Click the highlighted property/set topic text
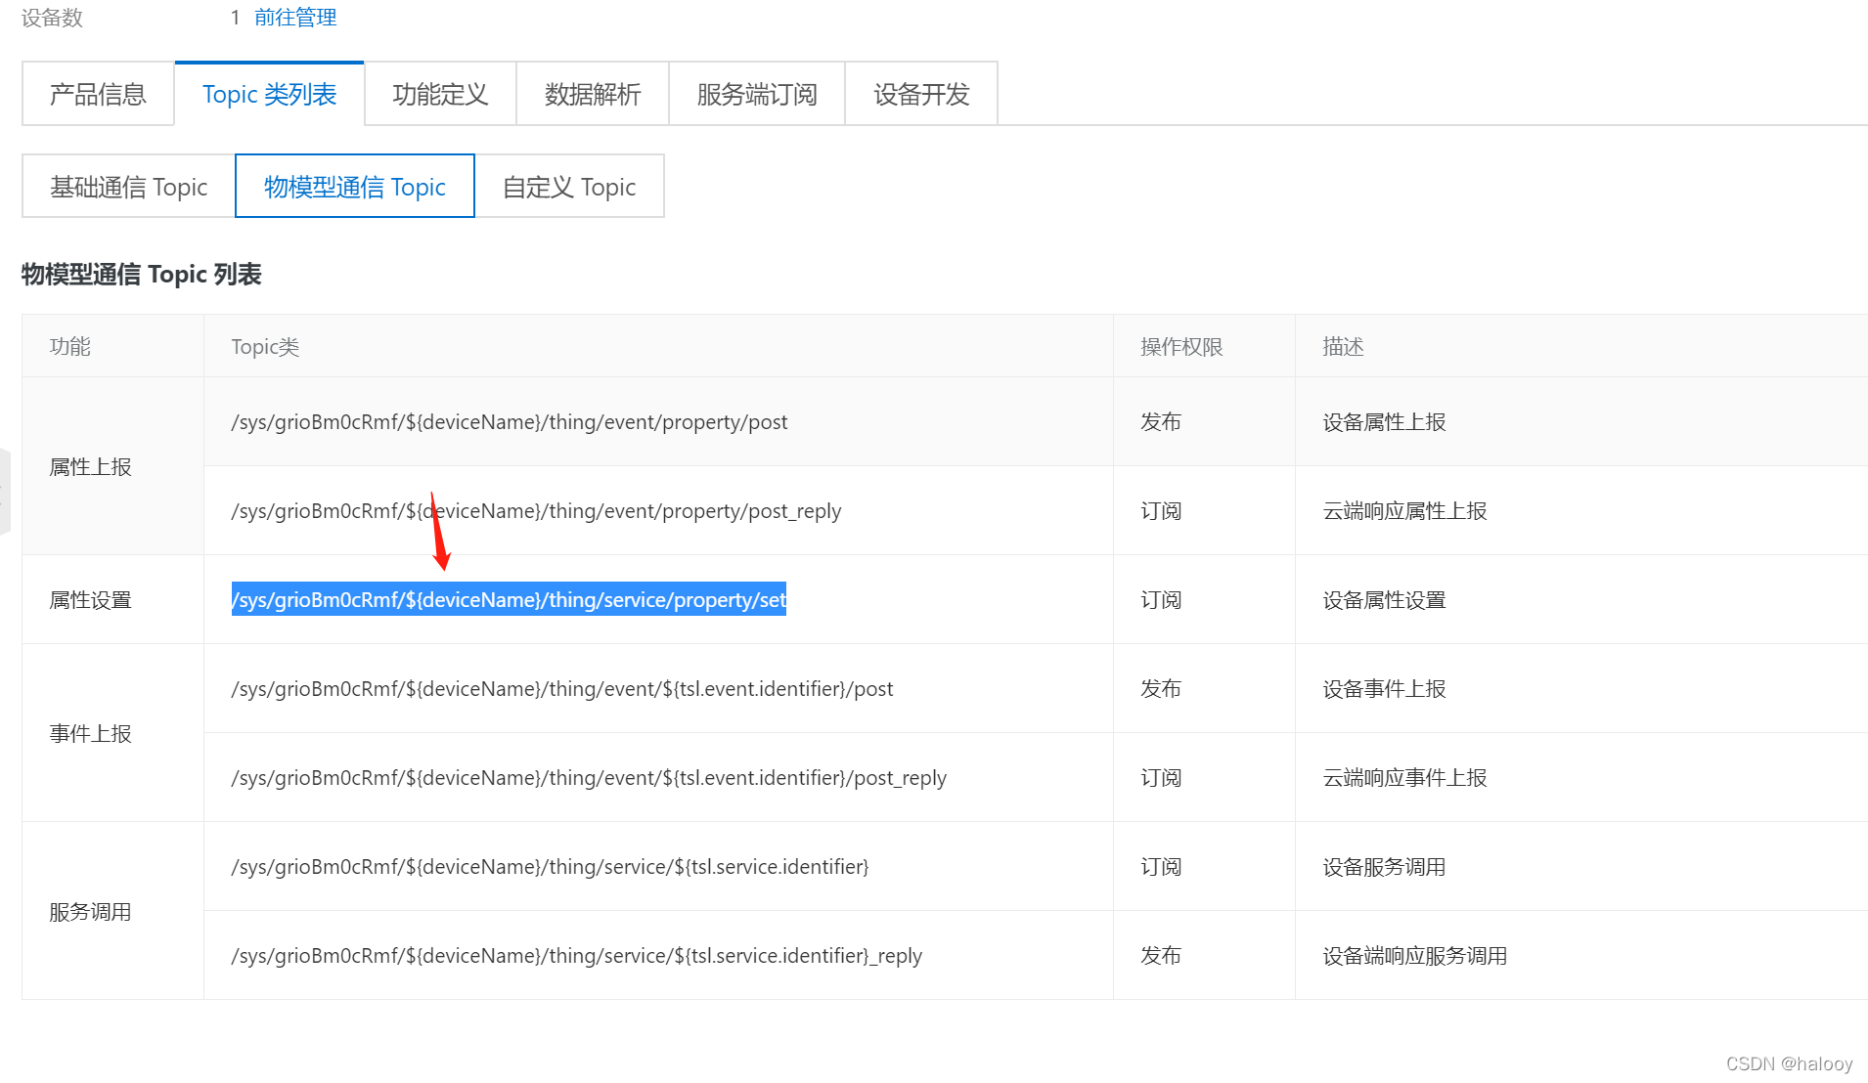Screen dimensions: 1868x1083 (509, 599)
